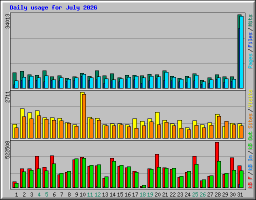The height and width of the screenshot is (200, 256).
Task: Click the red kB bar for day 6
Action: pyautogui.click(x=52, y=171)
